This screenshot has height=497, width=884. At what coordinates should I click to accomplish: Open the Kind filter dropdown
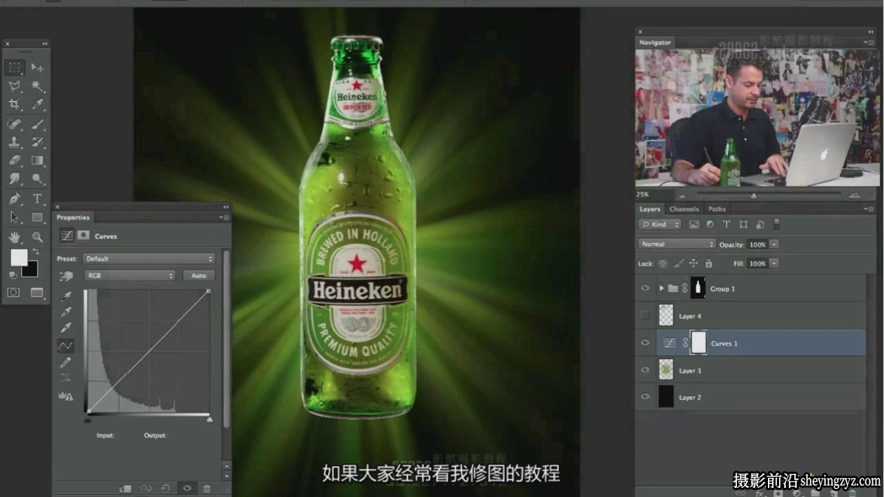pos(660,224)
